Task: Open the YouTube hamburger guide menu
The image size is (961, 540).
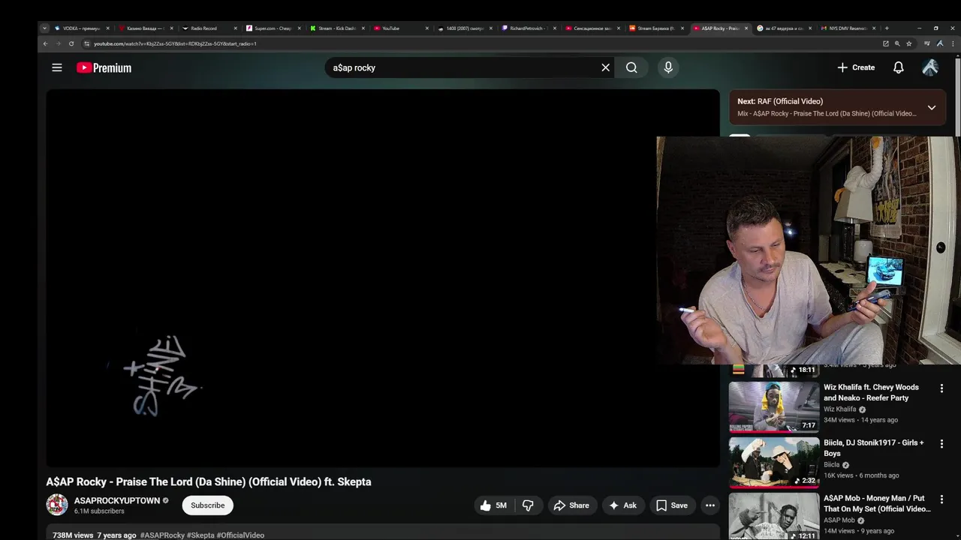Action: click(x=56, y=67)
